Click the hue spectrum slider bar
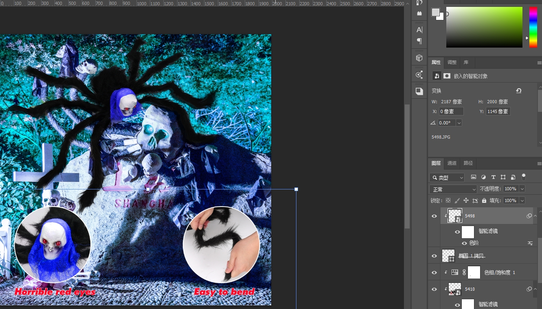The image size is (542, 309). coord(533,27)
